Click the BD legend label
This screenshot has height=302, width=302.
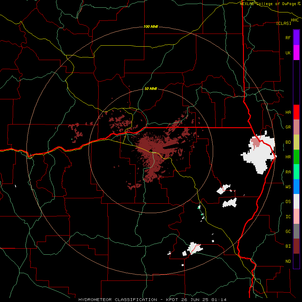288,142
